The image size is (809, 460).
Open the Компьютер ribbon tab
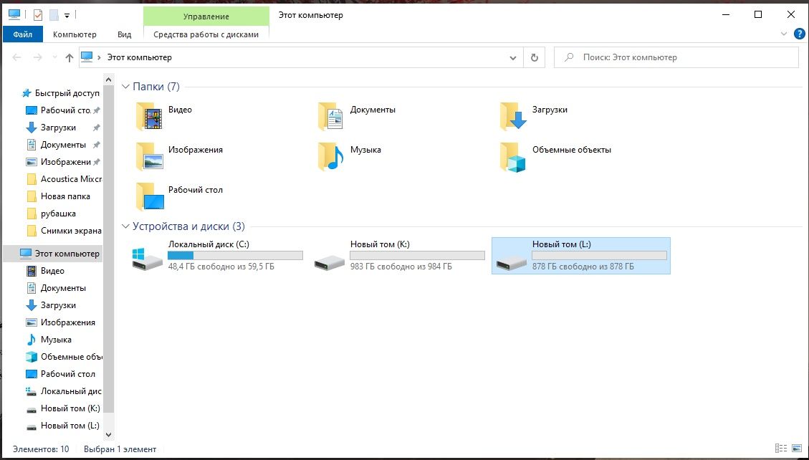point(75,34)
